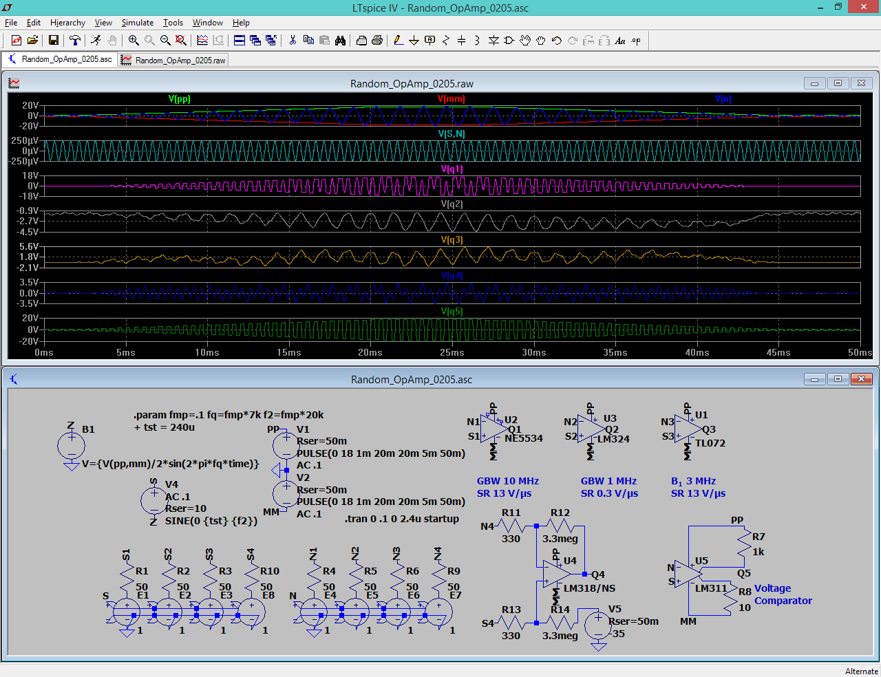Click the NE5534 op-amp U2 symbol
This screenshot has width=881, height=677.
pyautogui.click(x=494, y=429)
